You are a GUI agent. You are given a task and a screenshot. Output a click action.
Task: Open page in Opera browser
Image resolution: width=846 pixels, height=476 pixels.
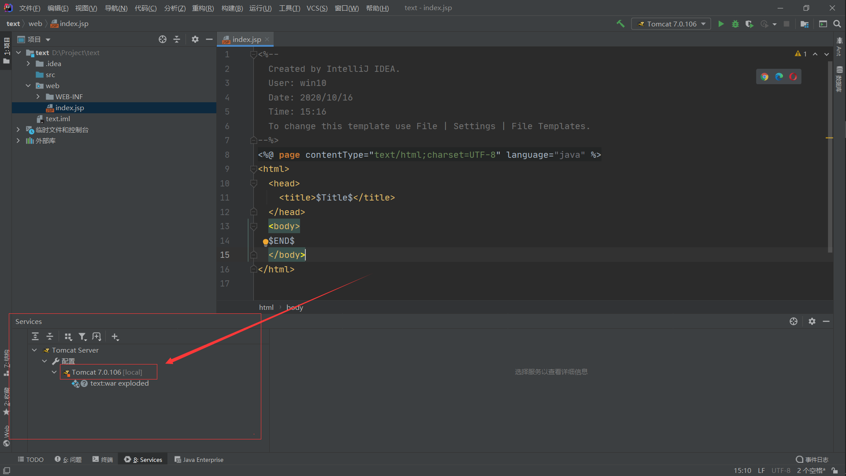793,77
